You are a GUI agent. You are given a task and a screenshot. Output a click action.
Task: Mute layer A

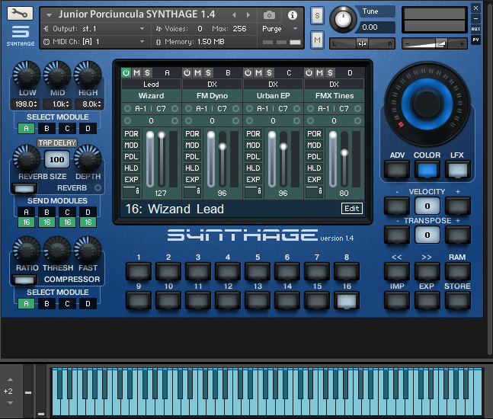pos(136,72)
